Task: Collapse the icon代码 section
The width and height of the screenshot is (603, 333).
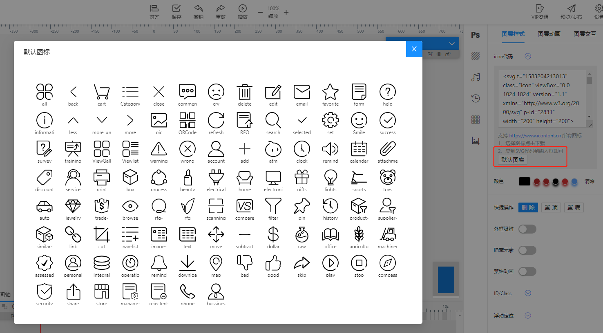Action: tap(528, 56)
